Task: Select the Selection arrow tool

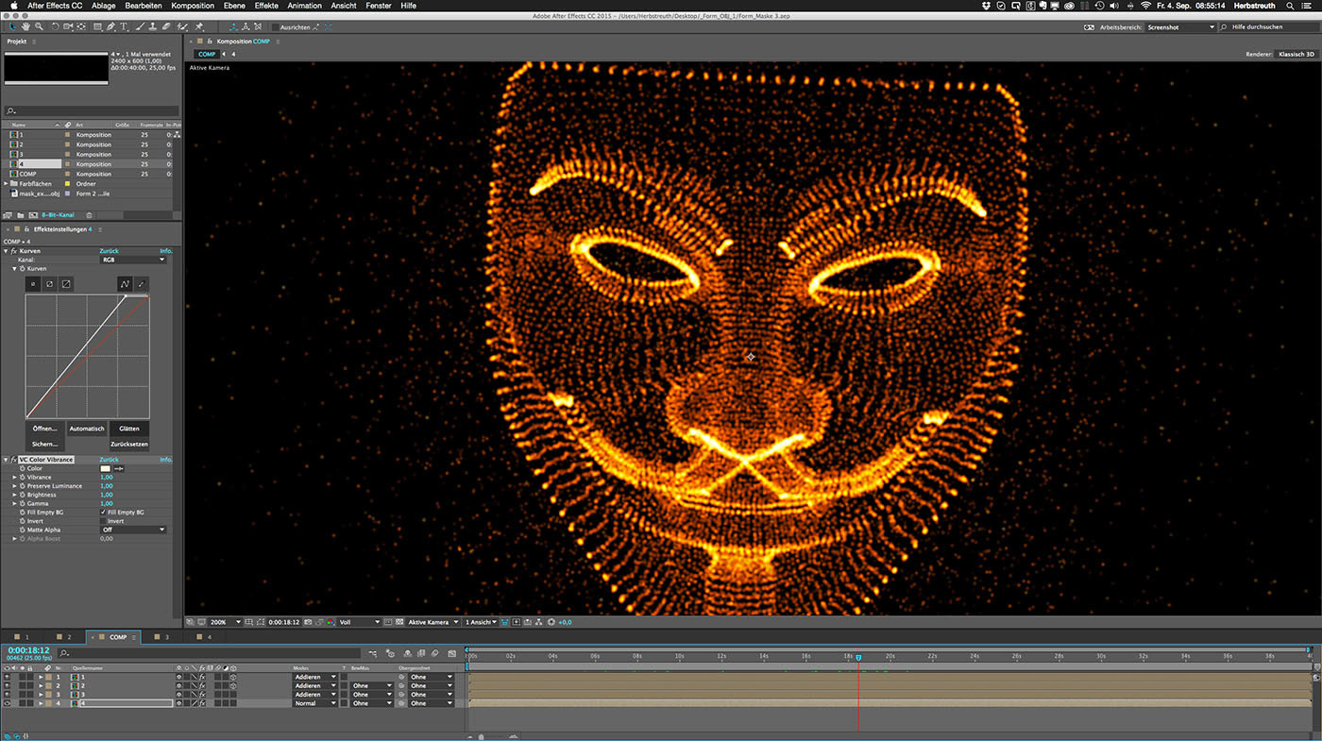Action: [x=11, y=26]
